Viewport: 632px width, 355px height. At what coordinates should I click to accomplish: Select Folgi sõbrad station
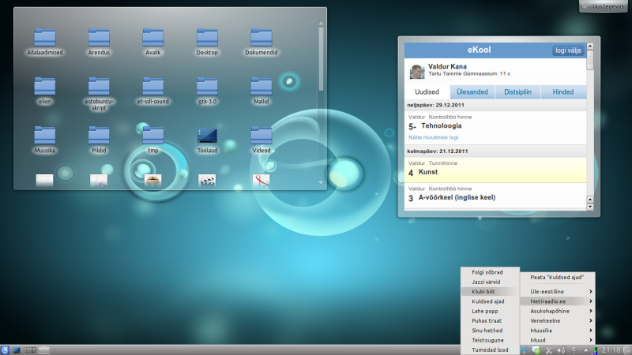[490, 272]
